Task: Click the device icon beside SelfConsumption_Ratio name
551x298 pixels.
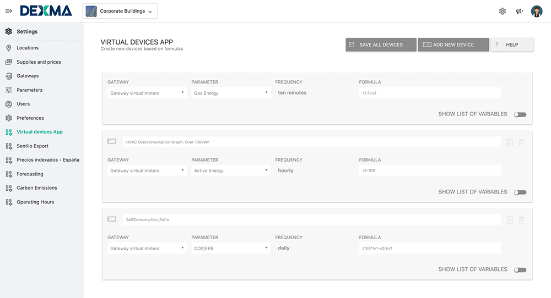Action: [112, 219]
